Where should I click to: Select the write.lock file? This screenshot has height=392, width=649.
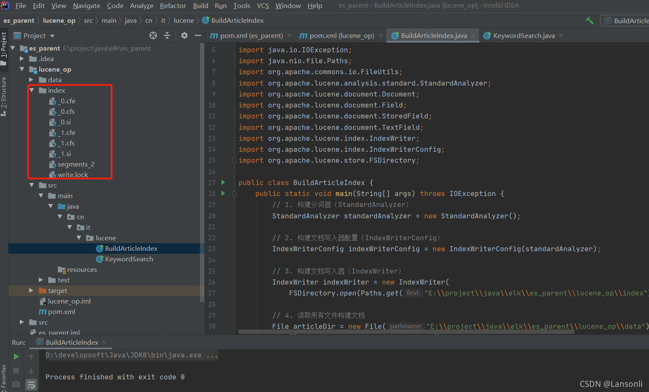68,175
